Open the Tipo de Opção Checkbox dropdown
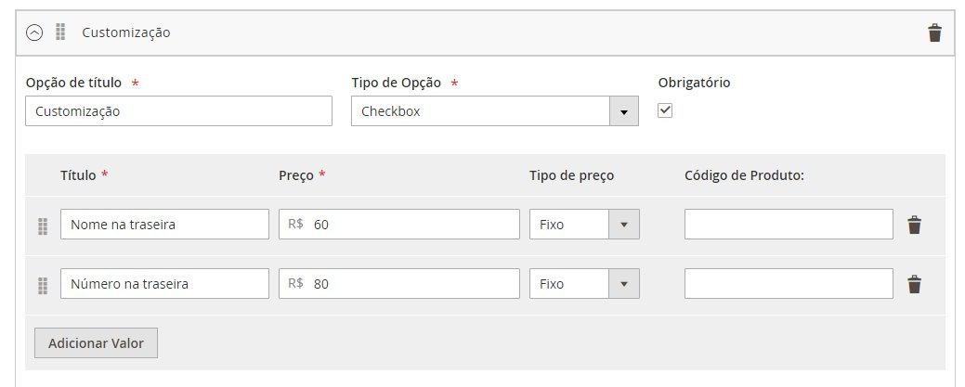965x387 pixels. [x=495, y=111]
